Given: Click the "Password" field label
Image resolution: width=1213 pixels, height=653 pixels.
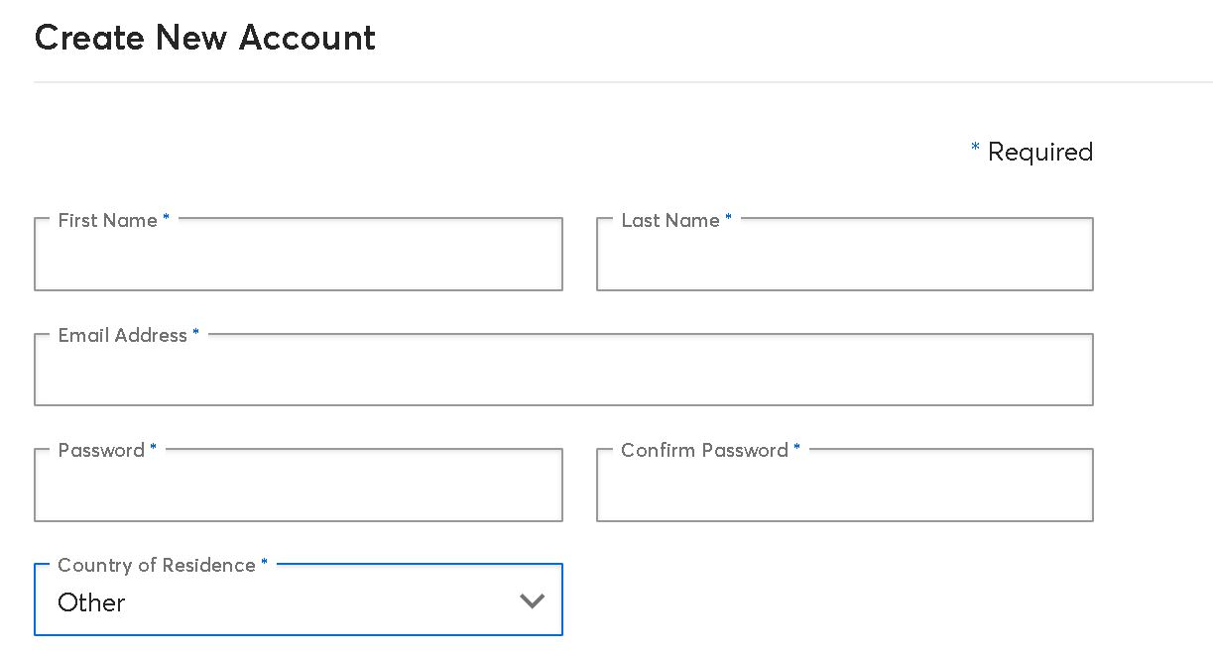Looking at the screenshot, I should (x=101, y=450).
